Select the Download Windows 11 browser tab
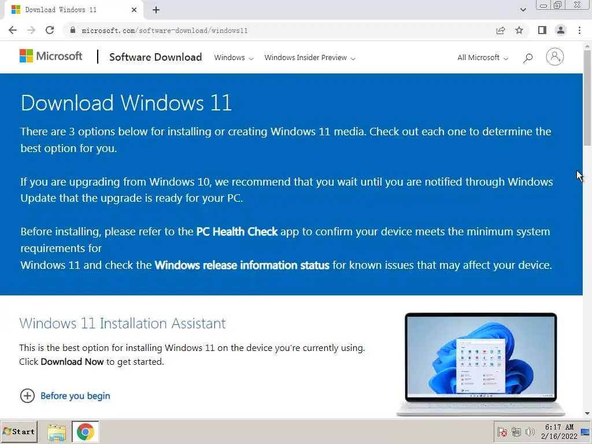The image size is (592, 444). click(x=74, y=10)
